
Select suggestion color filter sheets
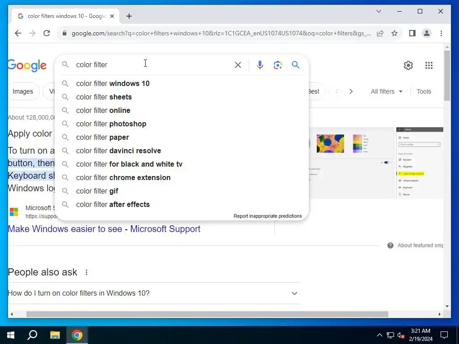pyautogui.click(x=182, y=97)
